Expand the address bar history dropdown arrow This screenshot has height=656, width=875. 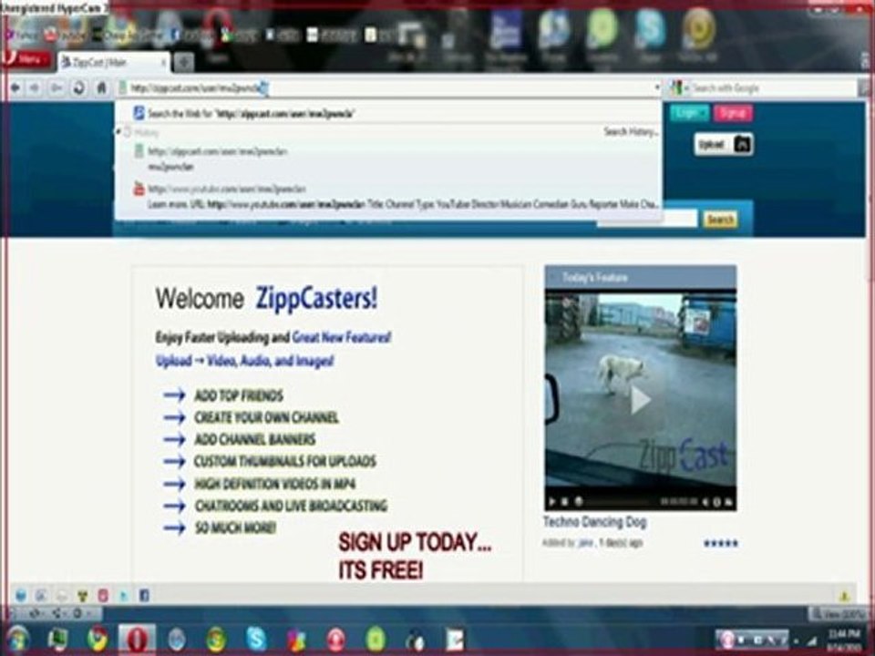[x=656, y=88]
